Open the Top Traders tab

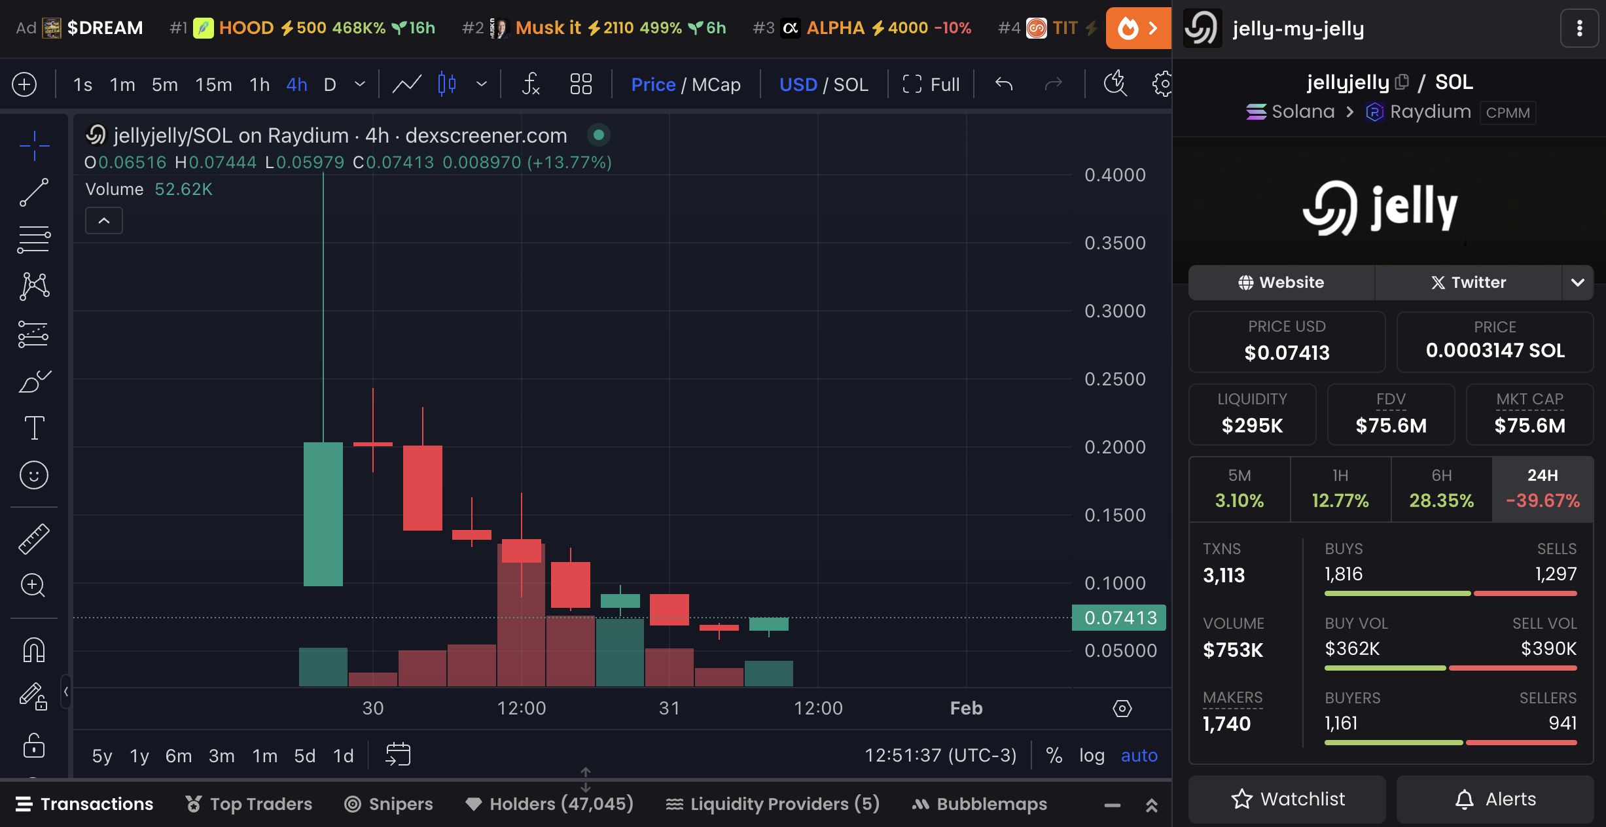[x=249, y=804]
